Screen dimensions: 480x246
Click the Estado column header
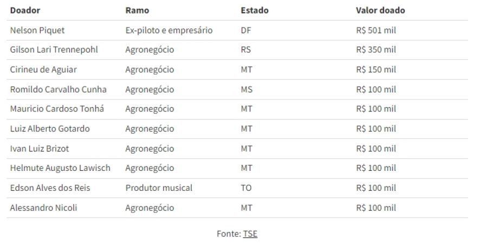pos(254,10)
